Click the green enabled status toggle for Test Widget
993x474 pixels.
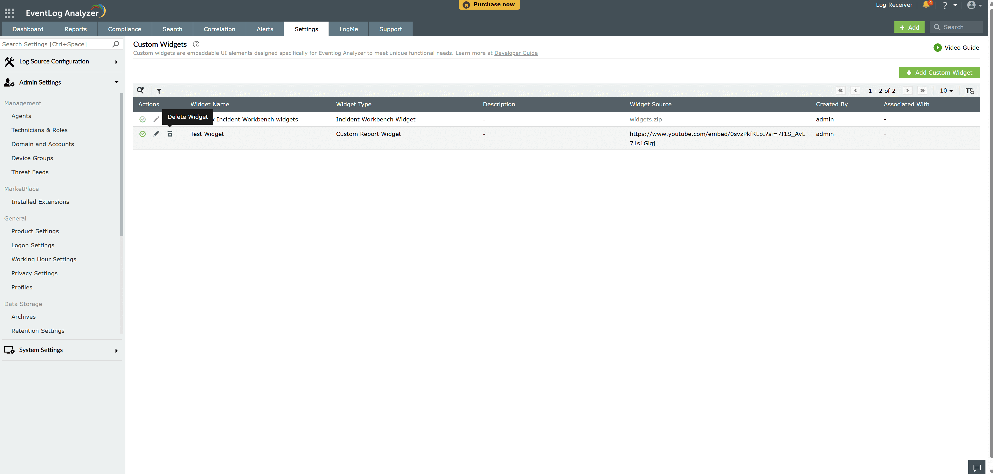[x=143, y=134]
